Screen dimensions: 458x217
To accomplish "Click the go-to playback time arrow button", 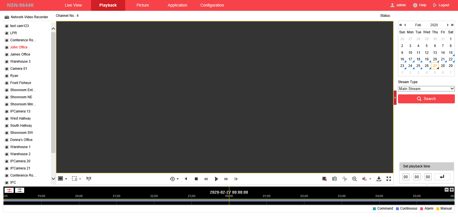I will click(442, 177).
